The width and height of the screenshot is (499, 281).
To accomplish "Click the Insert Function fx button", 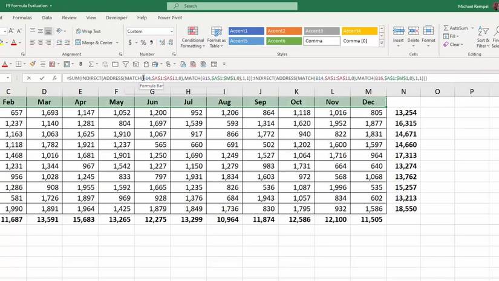I will (55, 78).
